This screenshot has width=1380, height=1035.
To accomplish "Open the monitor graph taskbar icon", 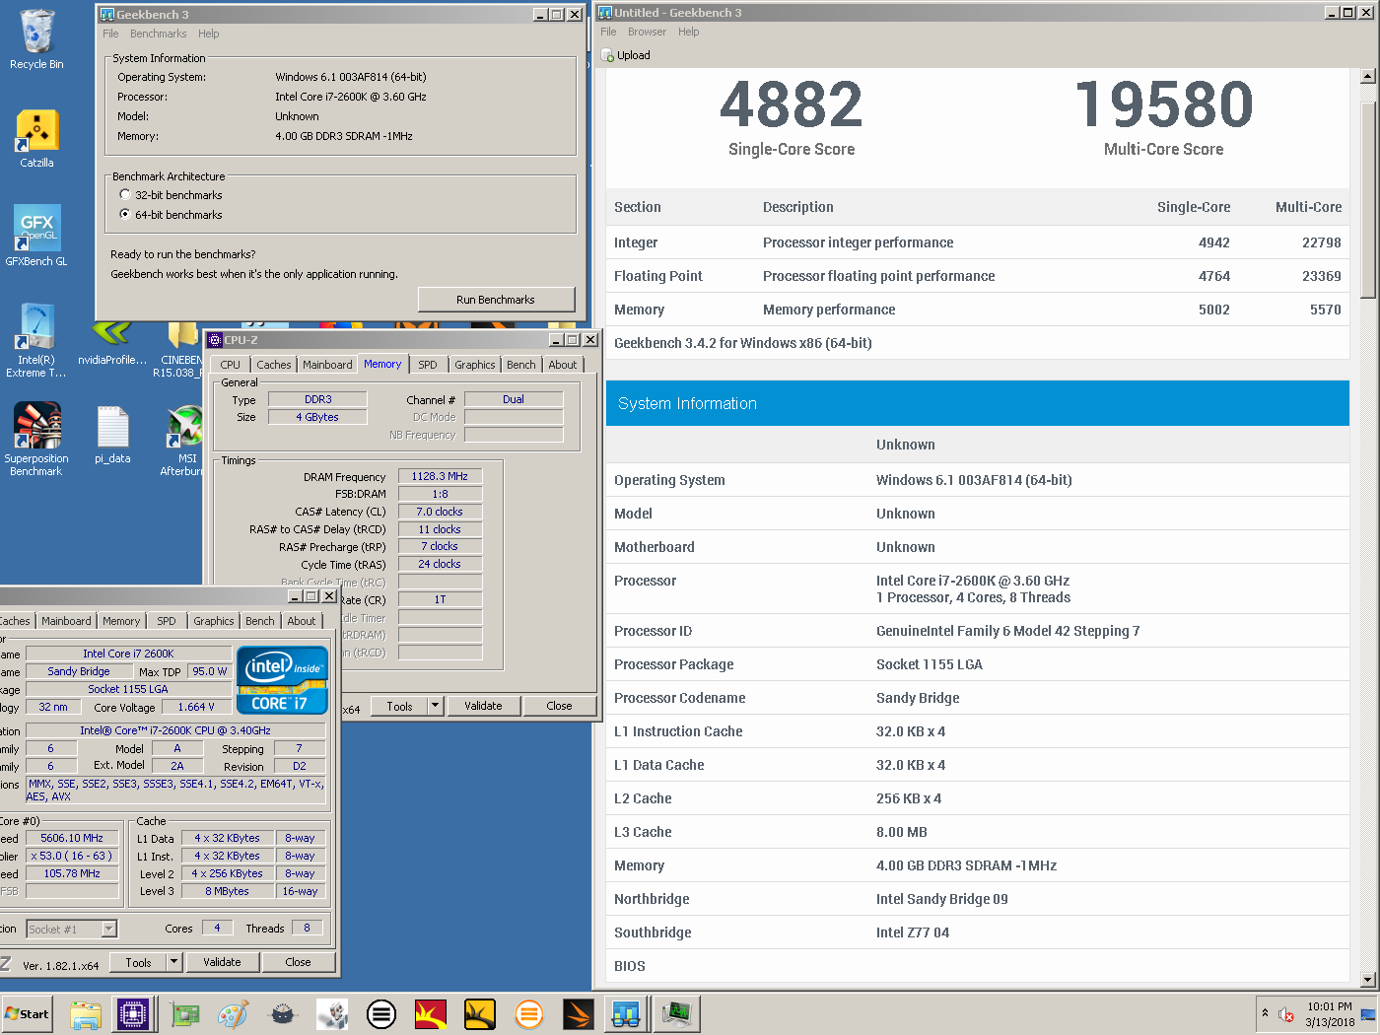I will click(x=678, y=1013).
